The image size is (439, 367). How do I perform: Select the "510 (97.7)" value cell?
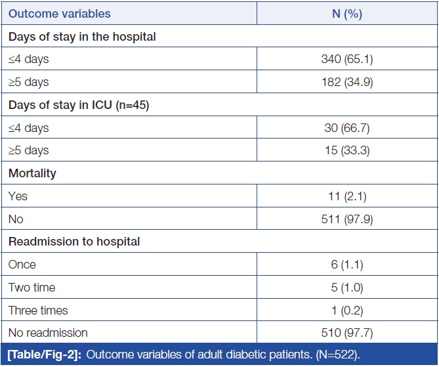pyautogui.click(x=348, y=333)
